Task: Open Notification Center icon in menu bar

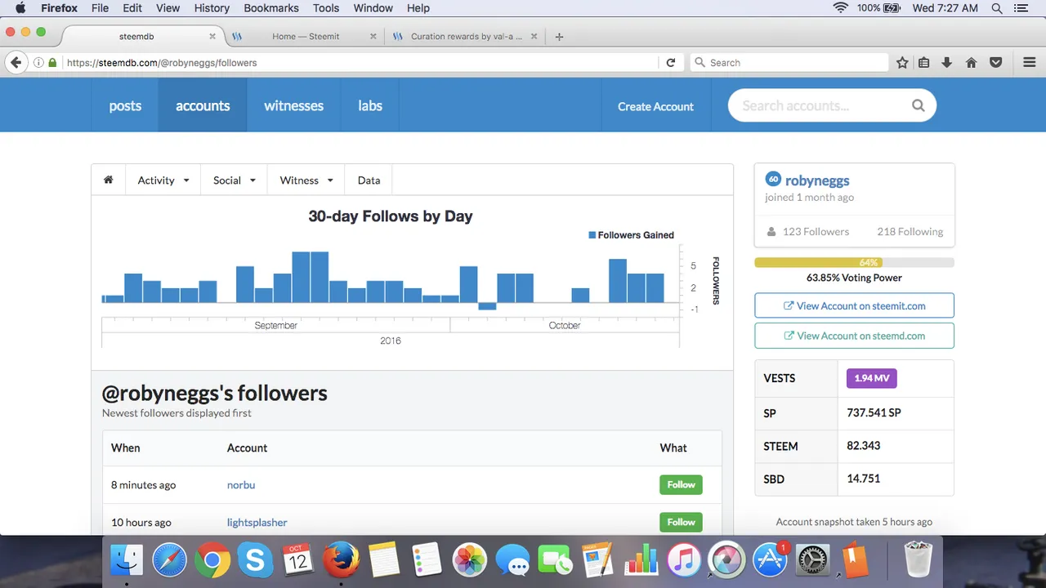Action: (x=1020, y=8)
